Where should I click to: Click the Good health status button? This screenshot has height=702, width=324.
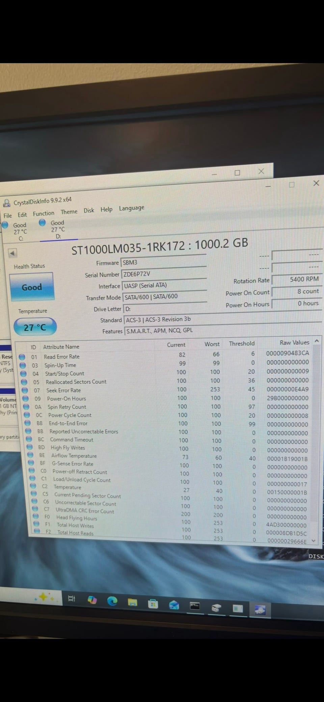pyautogui.click(x=32, y=287)
